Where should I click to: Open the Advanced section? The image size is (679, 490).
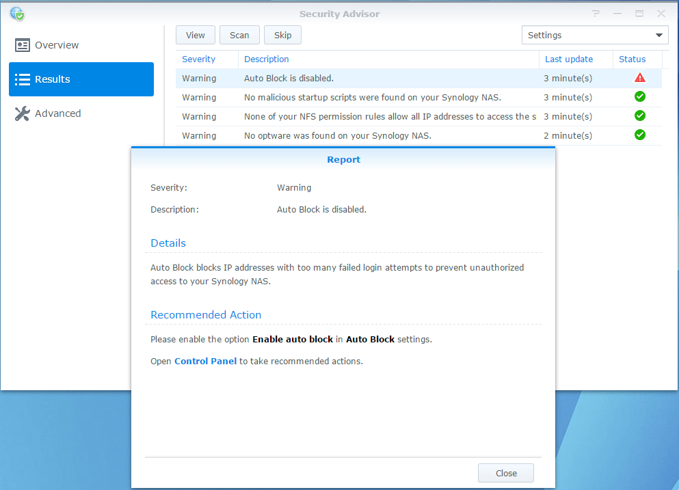click(x=81, y=113)
